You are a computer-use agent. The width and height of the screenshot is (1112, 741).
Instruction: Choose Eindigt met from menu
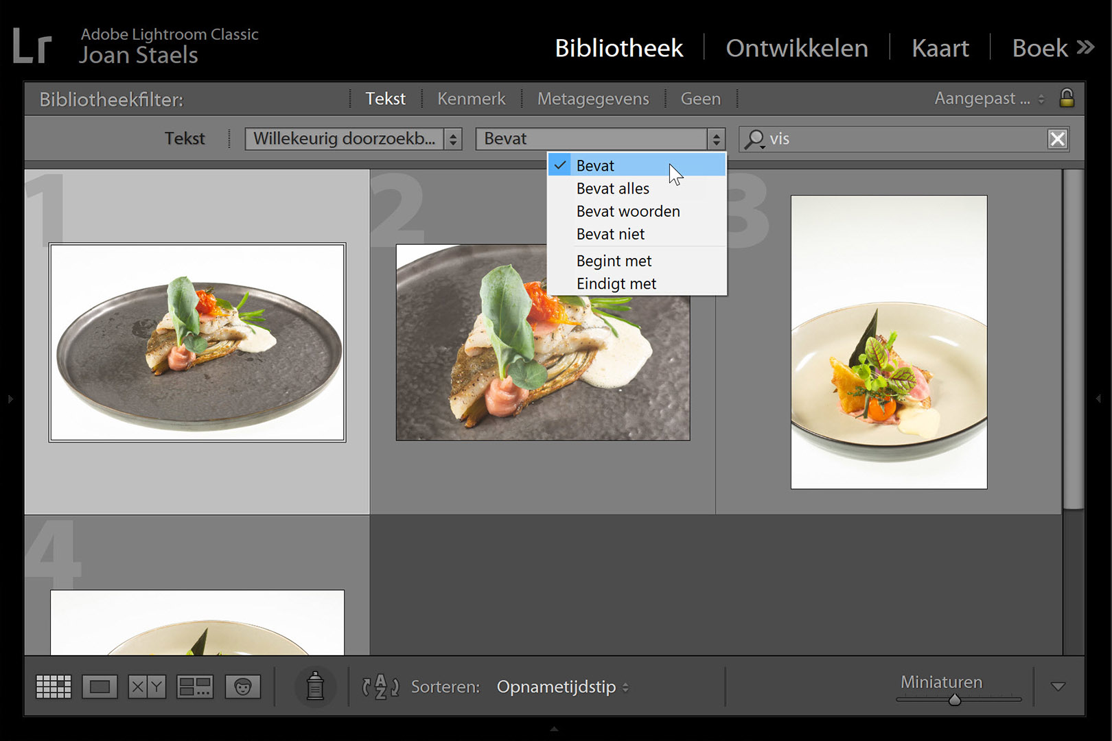[x=636, y=283]
